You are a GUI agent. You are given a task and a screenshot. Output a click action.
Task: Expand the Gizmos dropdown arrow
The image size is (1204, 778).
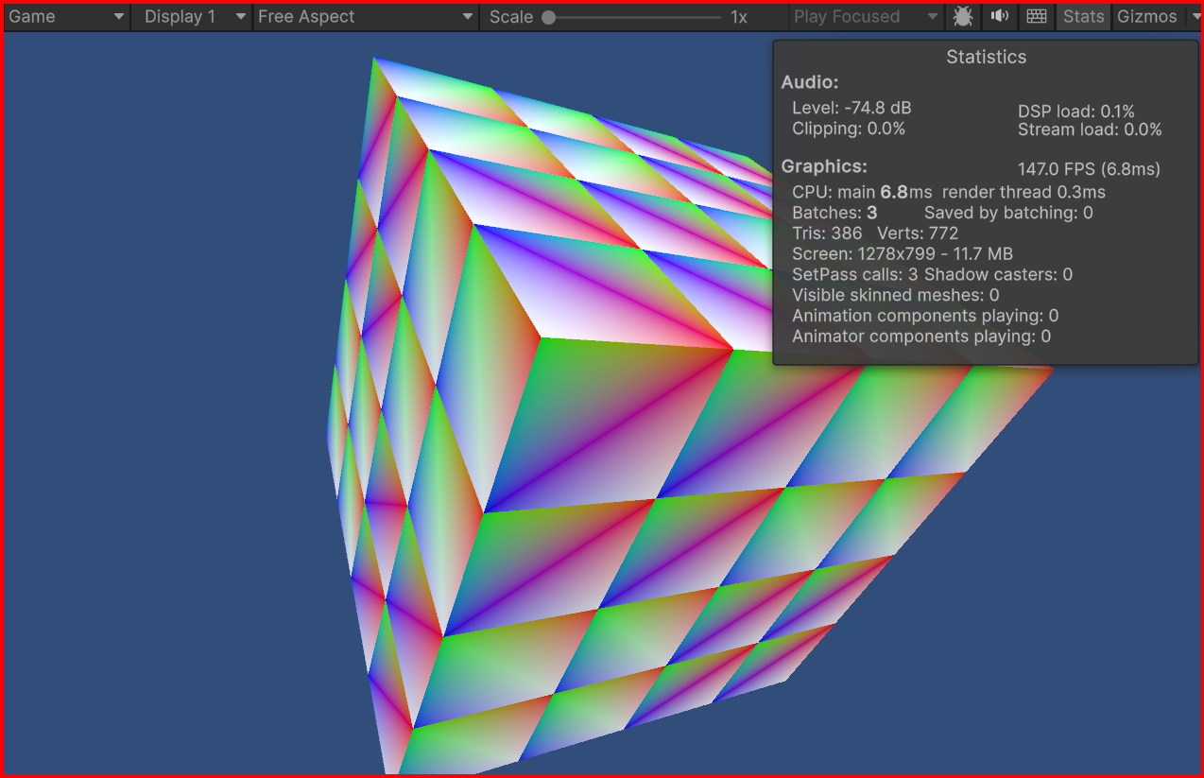[1194, 17]
